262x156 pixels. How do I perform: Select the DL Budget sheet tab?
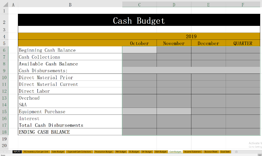click(134, 152)
